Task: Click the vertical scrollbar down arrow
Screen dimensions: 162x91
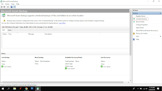Action: pos(131,80)
